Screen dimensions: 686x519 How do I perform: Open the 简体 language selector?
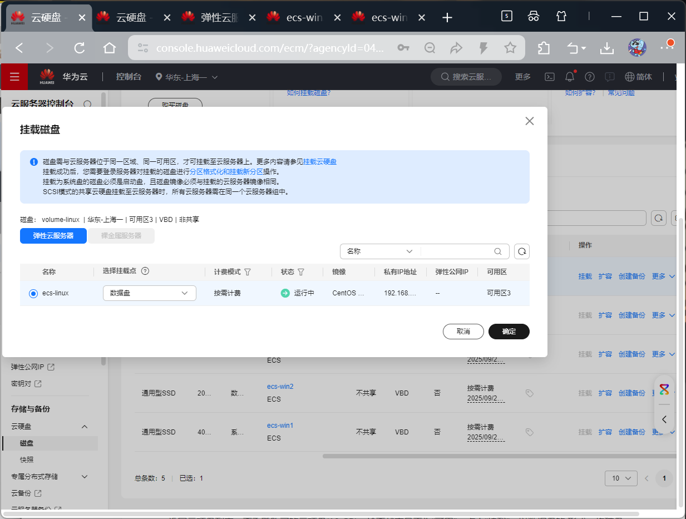coord(639,77)
